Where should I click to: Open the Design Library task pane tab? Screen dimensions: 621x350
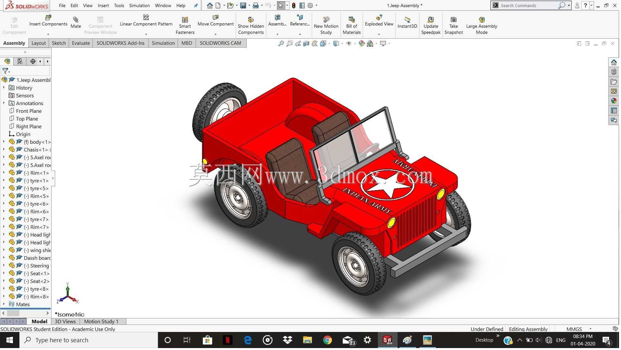point(614,72)
